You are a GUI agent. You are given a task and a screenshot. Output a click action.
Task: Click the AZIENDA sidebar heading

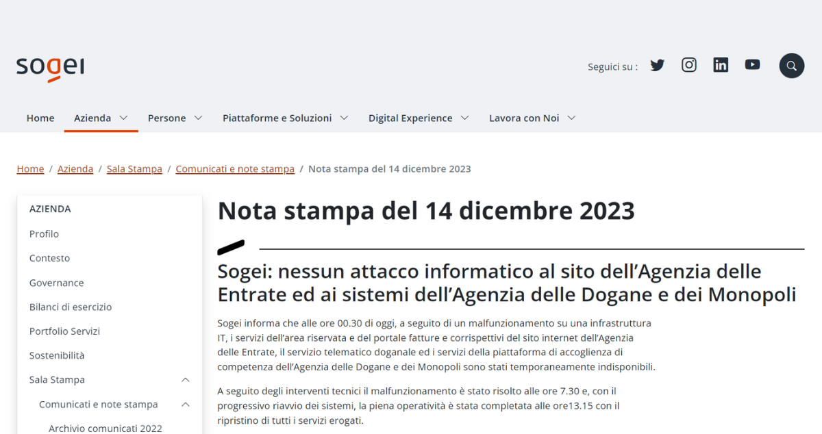point(50,209)
